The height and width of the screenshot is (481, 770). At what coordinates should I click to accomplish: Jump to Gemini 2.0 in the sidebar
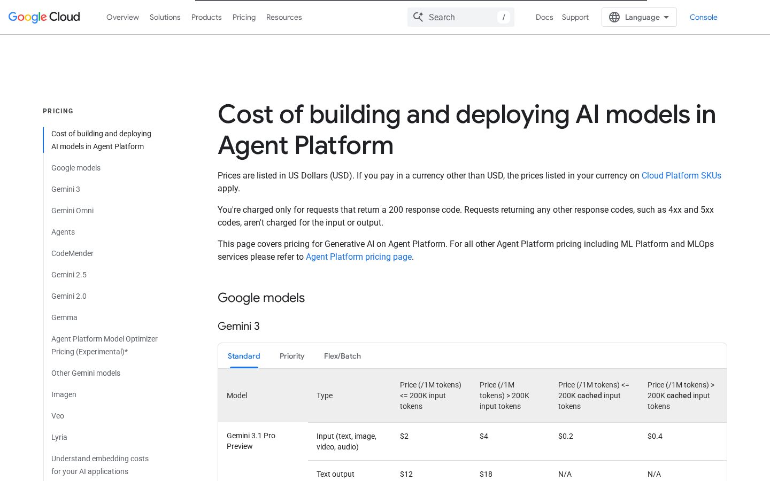click(x=69, y=296)
